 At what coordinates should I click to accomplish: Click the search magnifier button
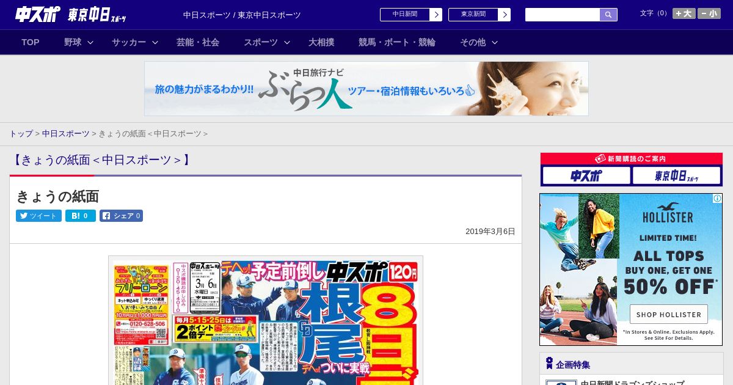click(608, 15)
